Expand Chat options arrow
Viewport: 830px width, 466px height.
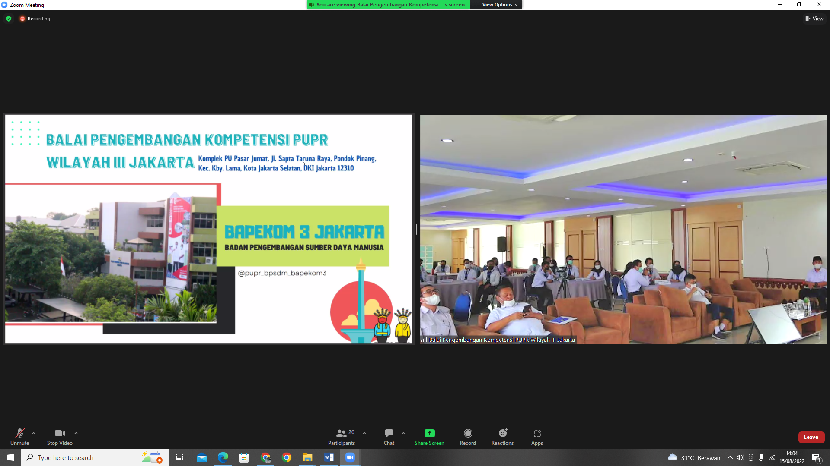pos(403,433)
